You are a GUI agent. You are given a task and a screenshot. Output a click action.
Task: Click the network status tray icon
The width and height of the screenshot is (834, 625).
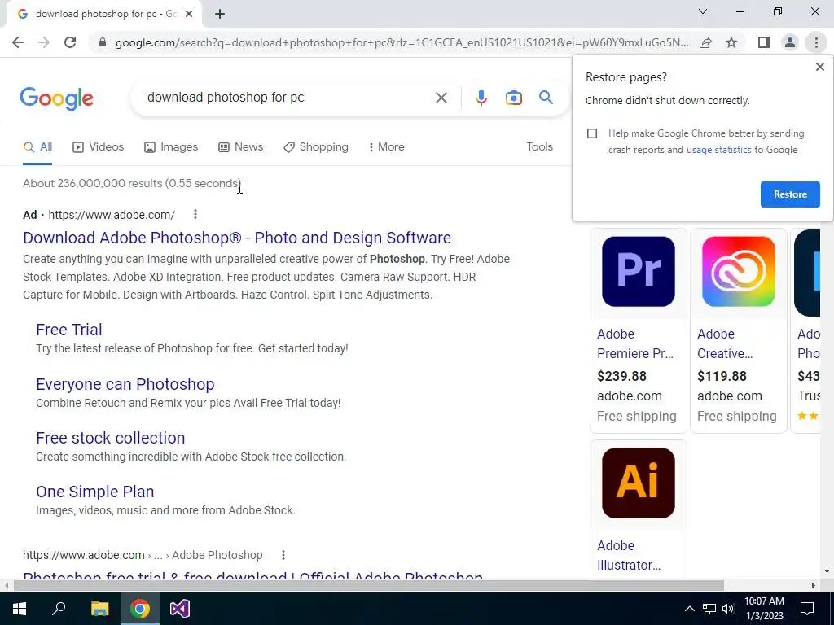(x=709, y=609)
